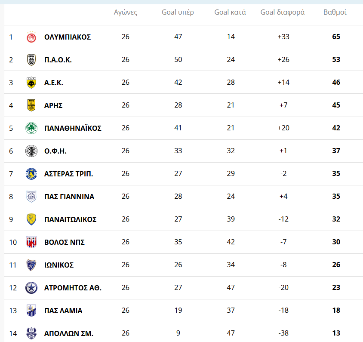363x342 pixels.
Task: Click the ΠΑΣ ΓΙΑΝΝΙΝΑ crest icon
Action: pyautogui.click(x=31, y=197)
